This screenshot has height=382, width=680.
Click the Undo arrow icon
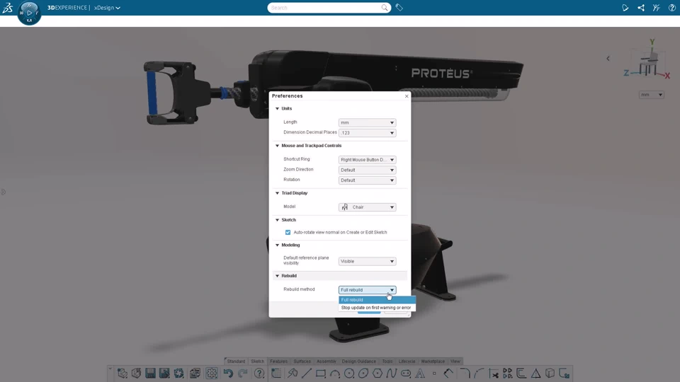point(228,373)
